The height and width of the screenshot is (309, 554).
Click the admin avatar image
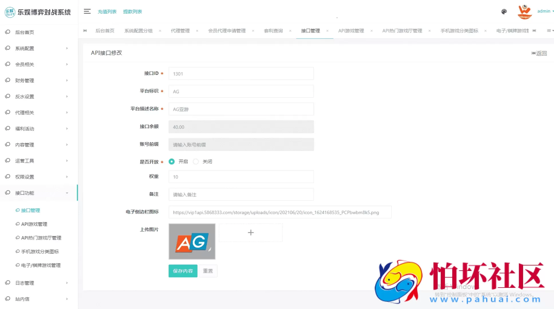coord(524,12)
